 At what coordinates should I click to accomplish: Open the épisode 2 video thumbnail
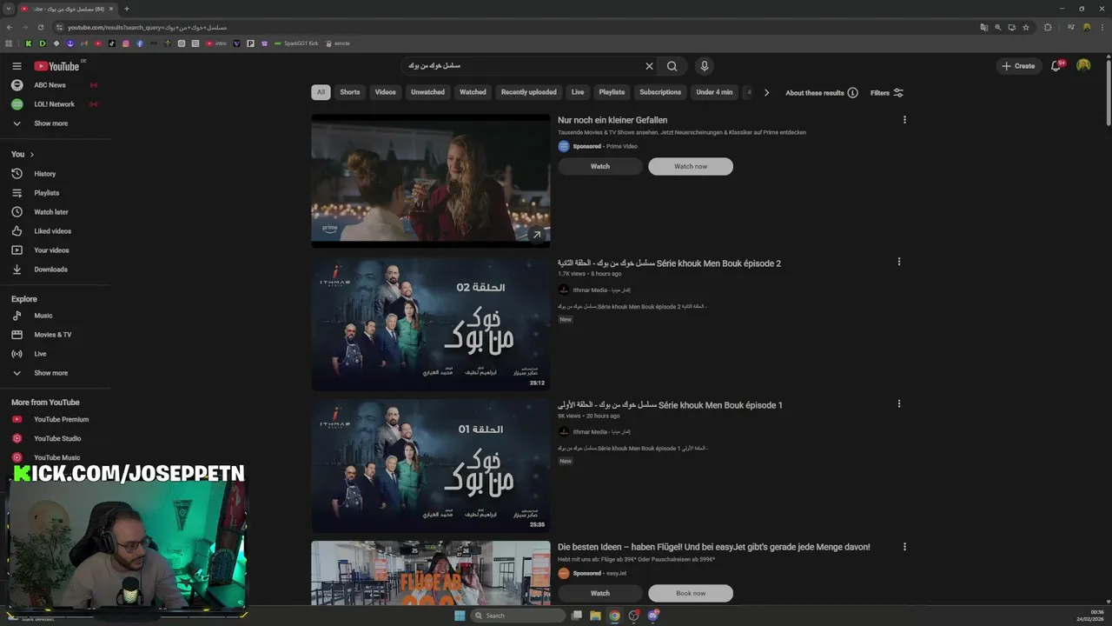[x=431, y=323]
